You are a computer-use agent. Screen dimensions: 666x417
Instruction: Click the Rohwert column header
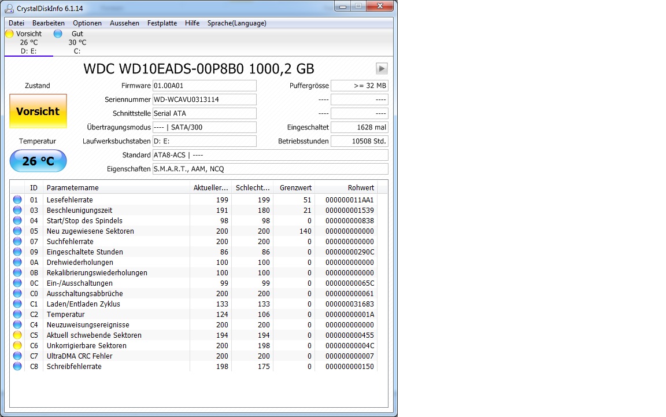coord(346,187)
